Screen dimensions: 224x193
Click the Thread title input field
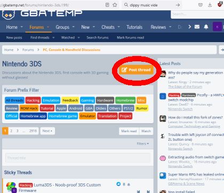click(x=78, y=158)
